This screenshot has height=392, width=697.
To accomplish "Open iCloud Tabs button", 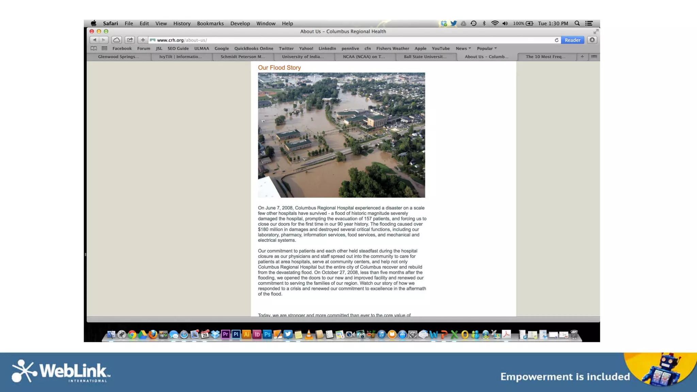I will (x=116, y=40).
